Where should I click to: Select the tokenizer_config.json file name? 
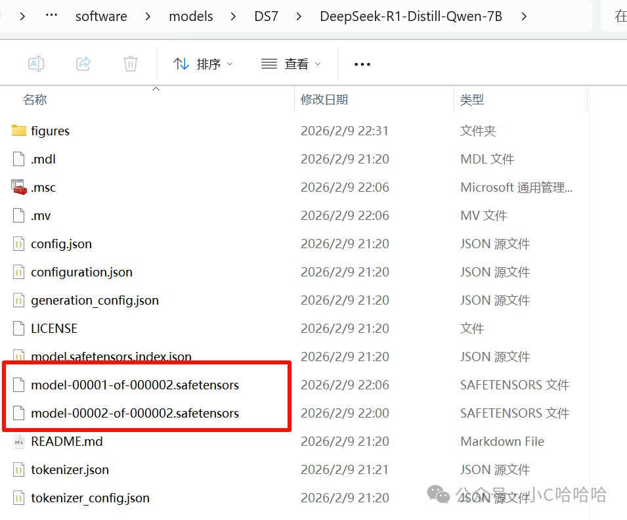91,498
